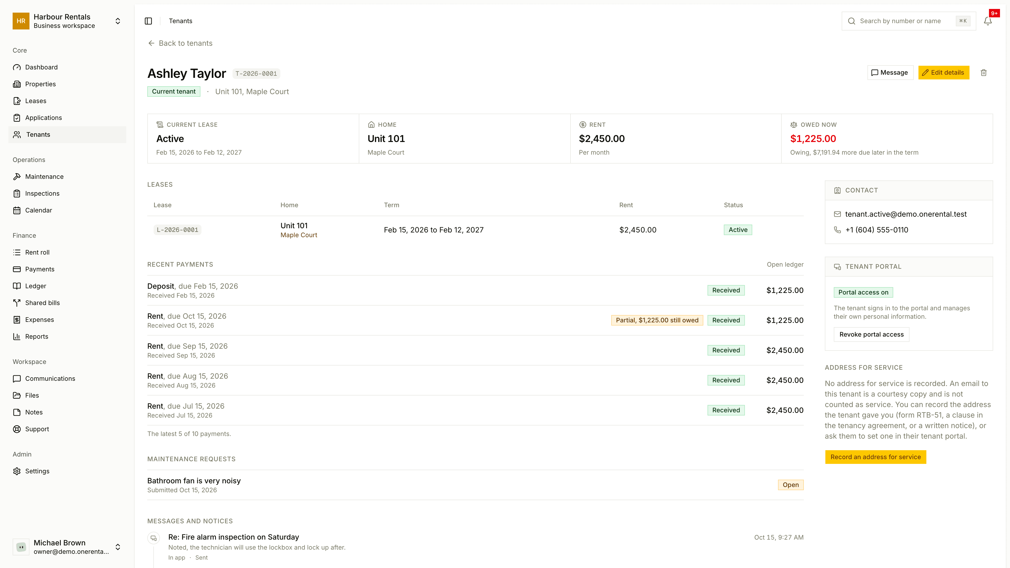Open Files in the sidebar

pos(67,395)
